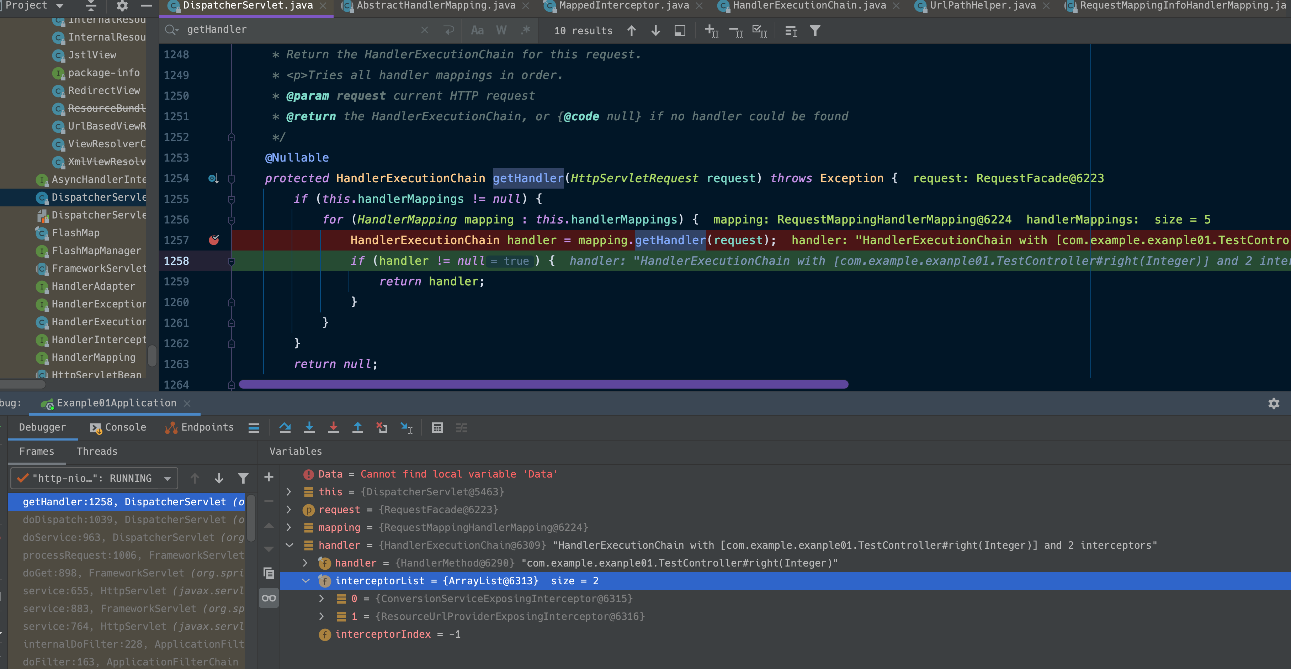
Task: Open the Evaluate Expression calculator icon
Action: [x=437, y=428]
